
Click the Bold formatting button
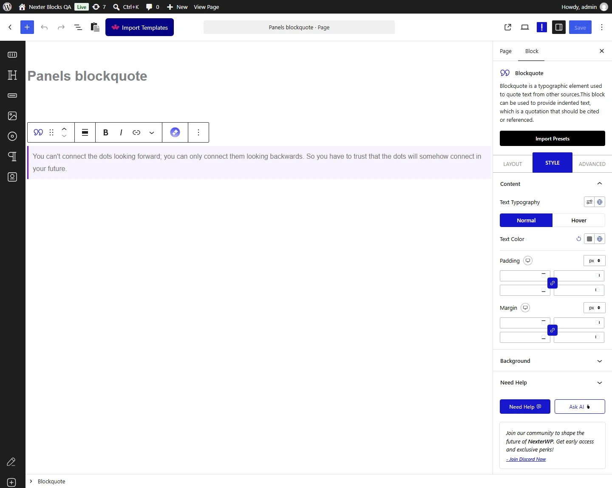(106, 132)
